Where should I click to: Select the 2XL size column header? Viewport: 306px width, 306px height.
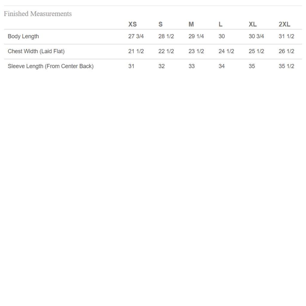click(284, 24)
